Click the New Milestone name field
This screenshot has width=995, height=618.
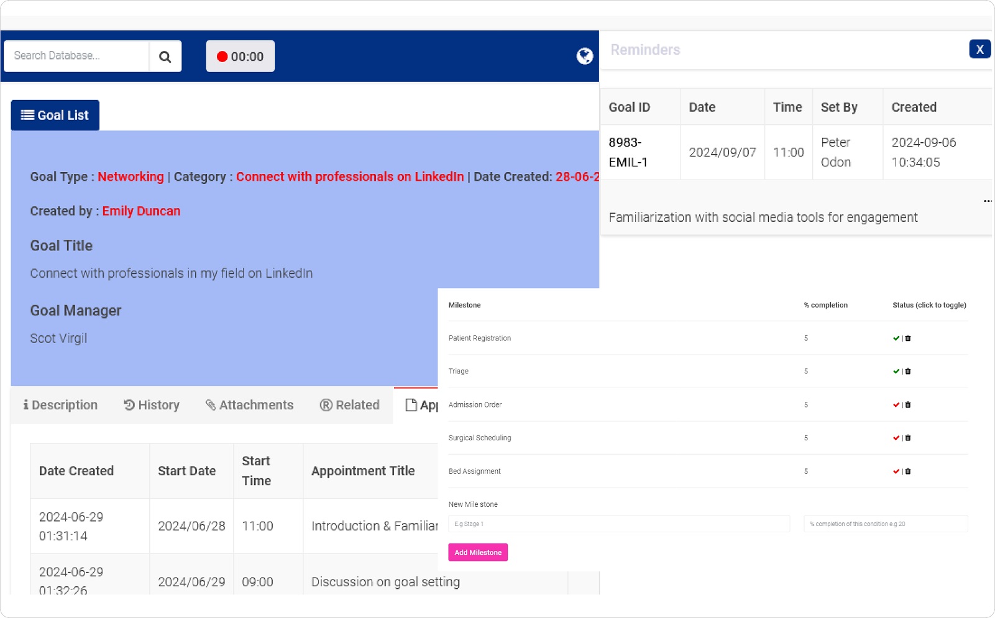pos(618,524)
